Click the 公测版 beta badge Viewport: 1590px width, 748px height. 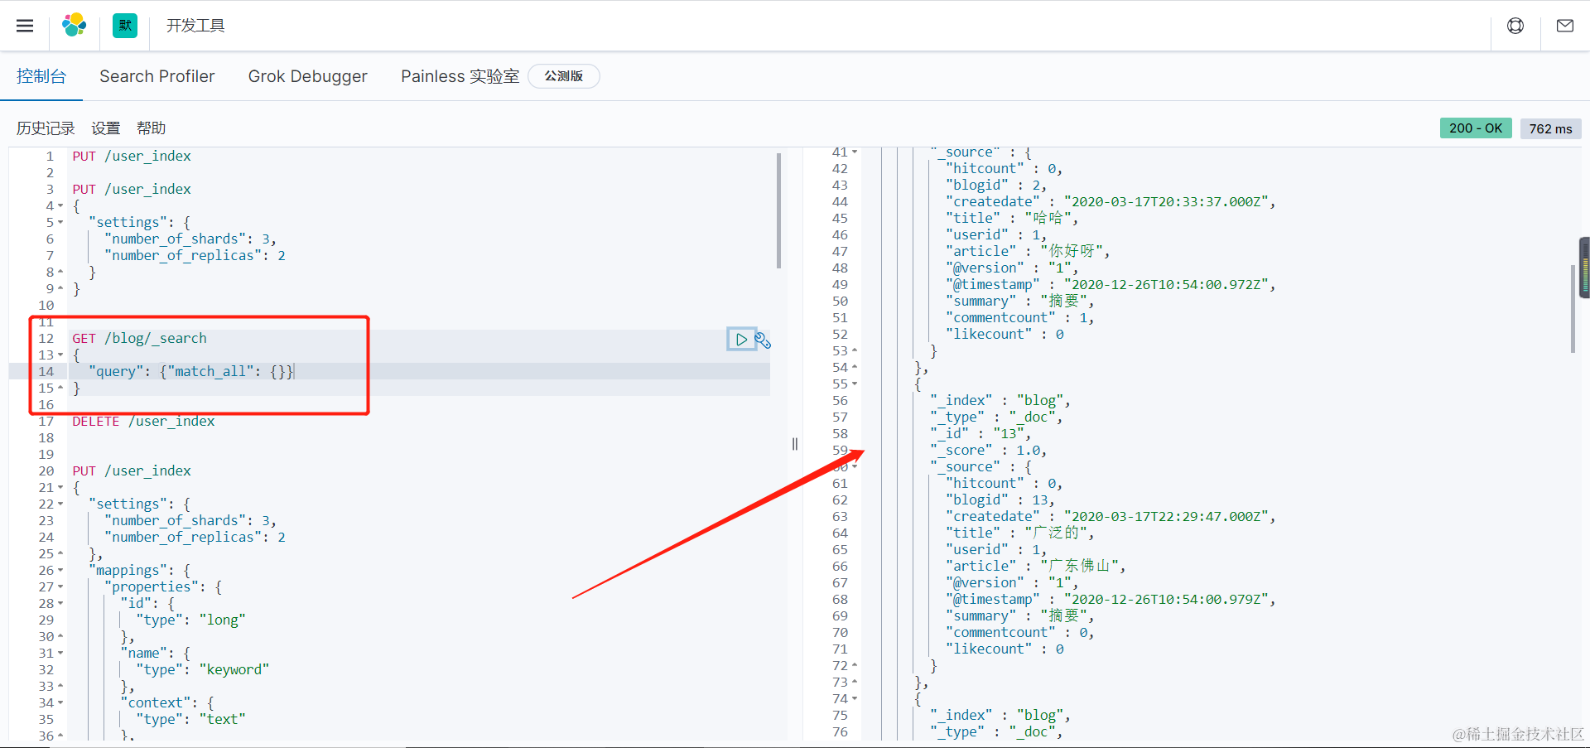tap(564, 76)
